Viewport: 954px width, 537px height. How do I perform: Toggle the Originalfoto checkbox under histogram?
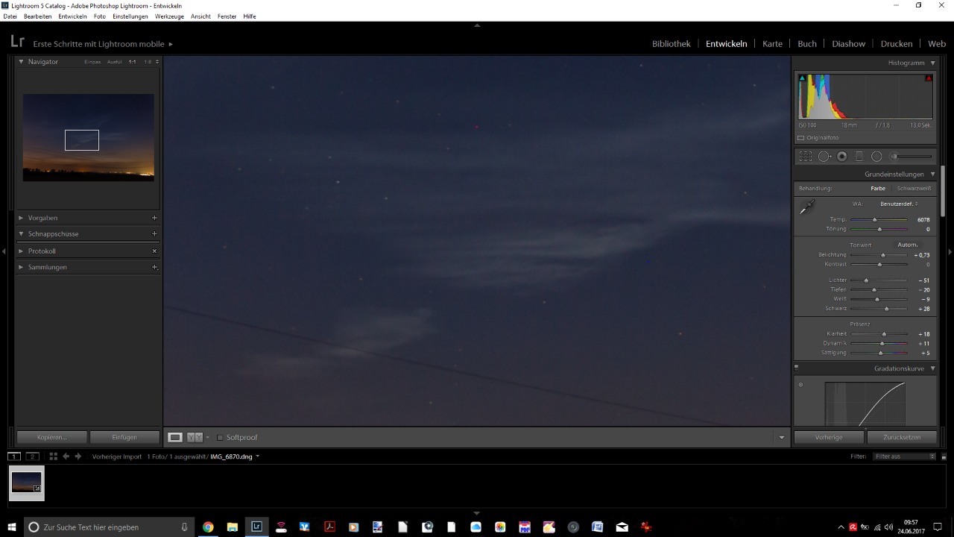click(801, 138)
